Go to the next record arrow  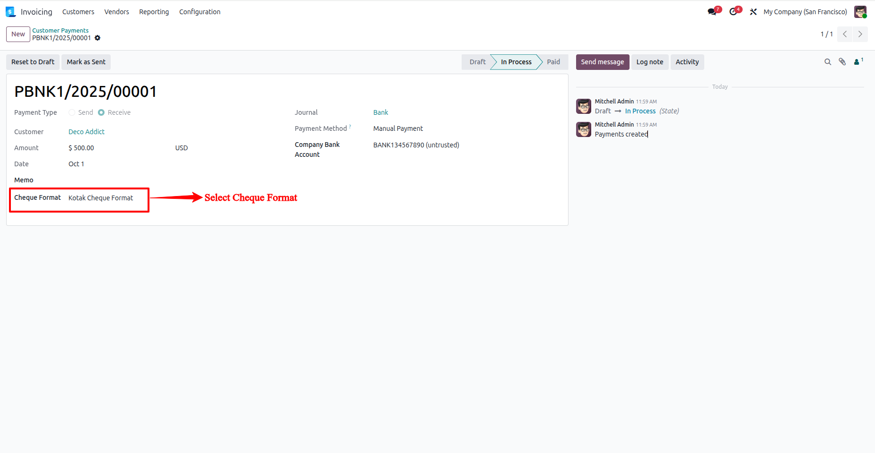860,34
